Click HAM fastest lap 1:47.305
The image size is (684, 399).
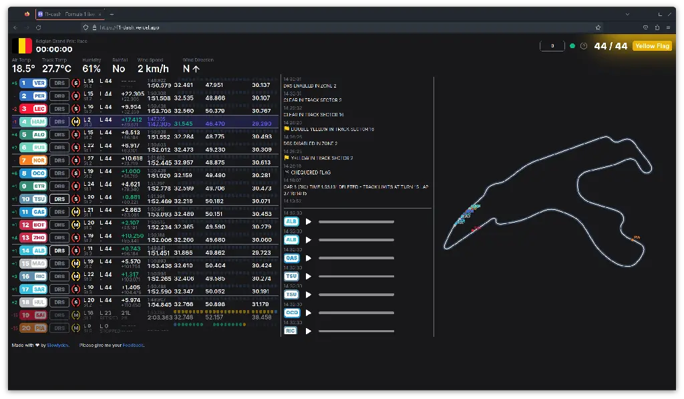159,124
